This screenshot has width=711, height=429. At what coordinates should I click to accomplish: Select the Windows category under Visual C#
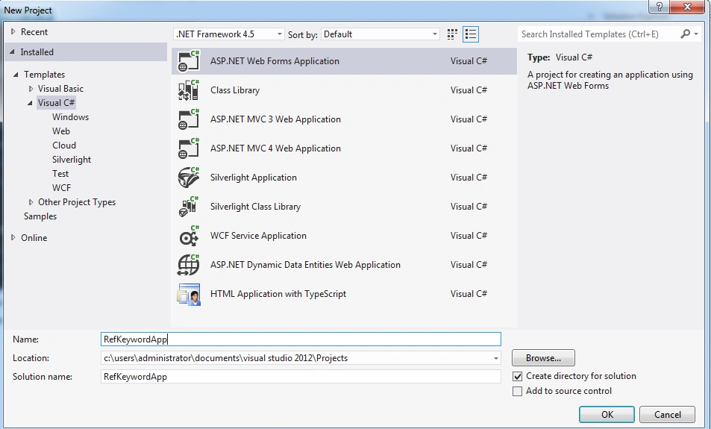click(70, 117)
